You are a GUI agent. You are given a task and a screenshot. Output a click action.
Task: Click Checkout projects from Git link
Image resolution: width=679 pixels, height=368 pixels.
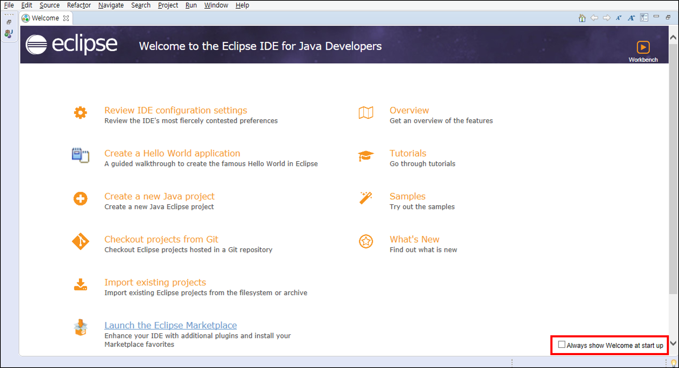[161, 239]
